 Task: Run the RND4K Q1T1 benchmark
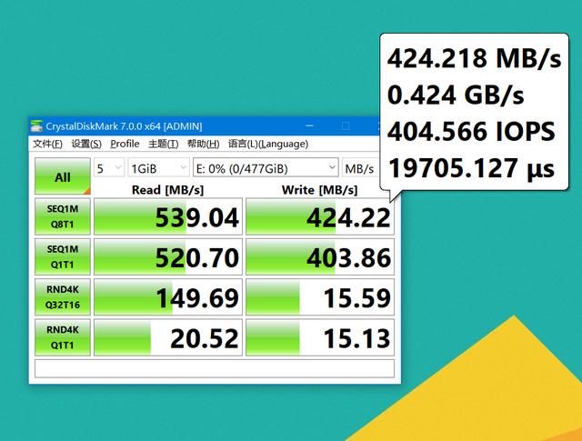point(63,337)
